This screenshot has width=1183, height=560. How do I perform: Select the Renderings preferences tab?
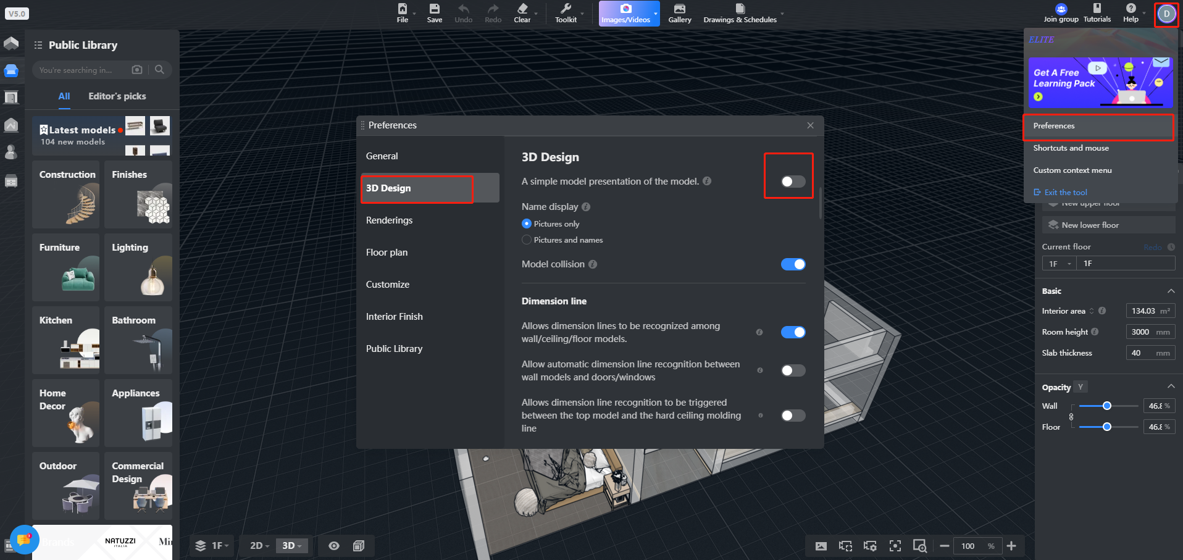click(430, 220)
